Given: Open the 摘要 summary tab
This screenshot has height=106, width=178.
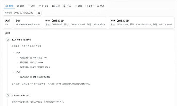Looking at the screenshot, I should pyautogui.click(x=9, y=6).
